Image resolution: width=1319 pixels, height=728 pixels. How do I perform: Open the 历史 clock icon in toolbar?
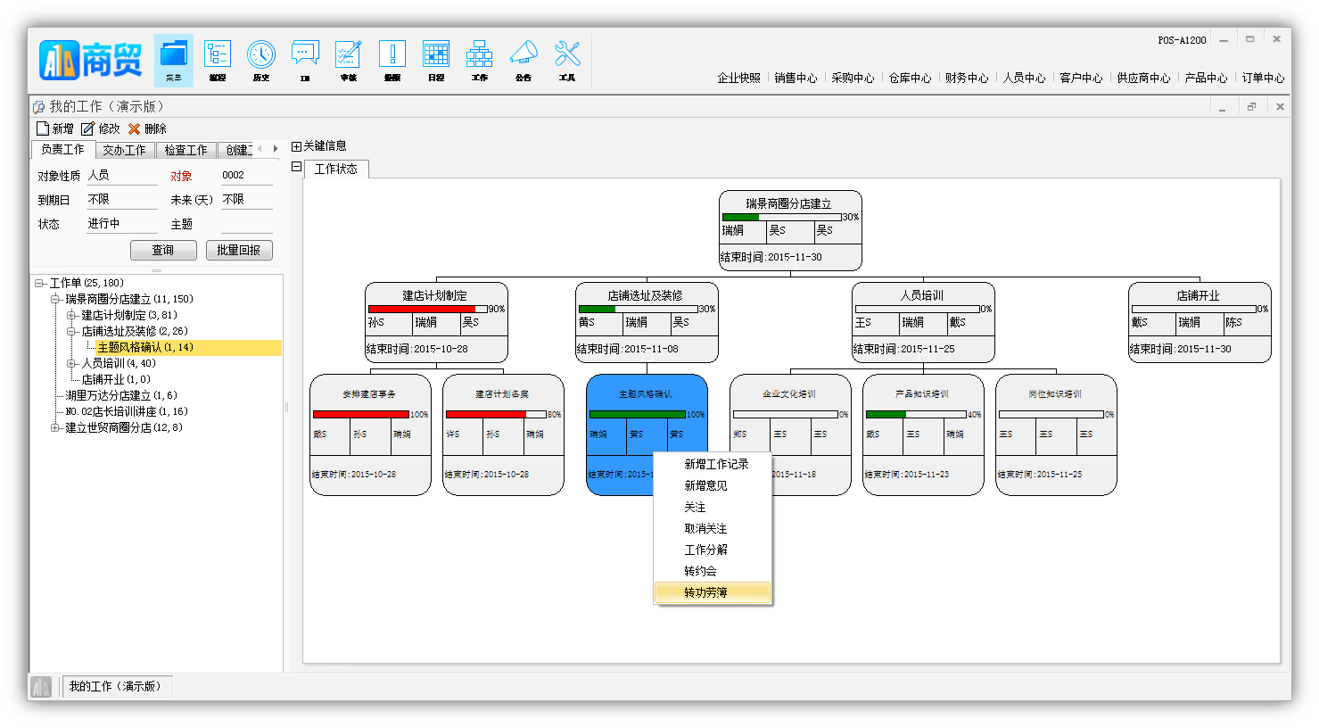click(261, 55)
